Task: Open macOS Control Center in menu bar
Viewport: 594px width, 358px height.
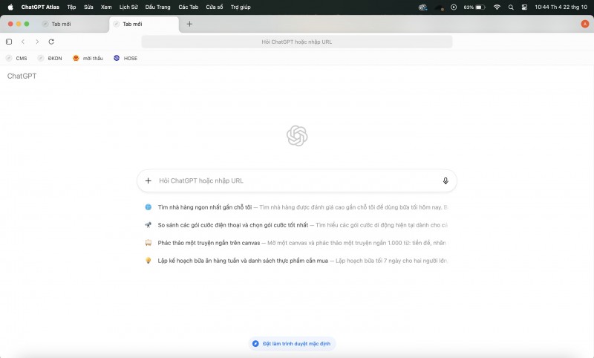Action: pyautogui.click(x=524, y=7)
